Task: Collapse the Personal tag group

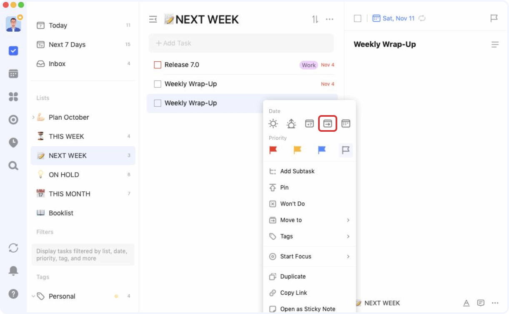Action: click(x=33, y=296)
